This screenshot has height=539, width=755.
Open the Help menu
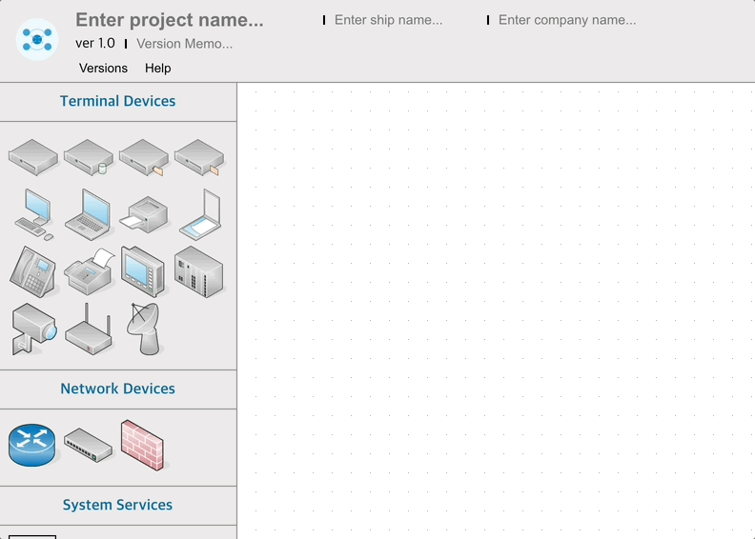[158, 68]
